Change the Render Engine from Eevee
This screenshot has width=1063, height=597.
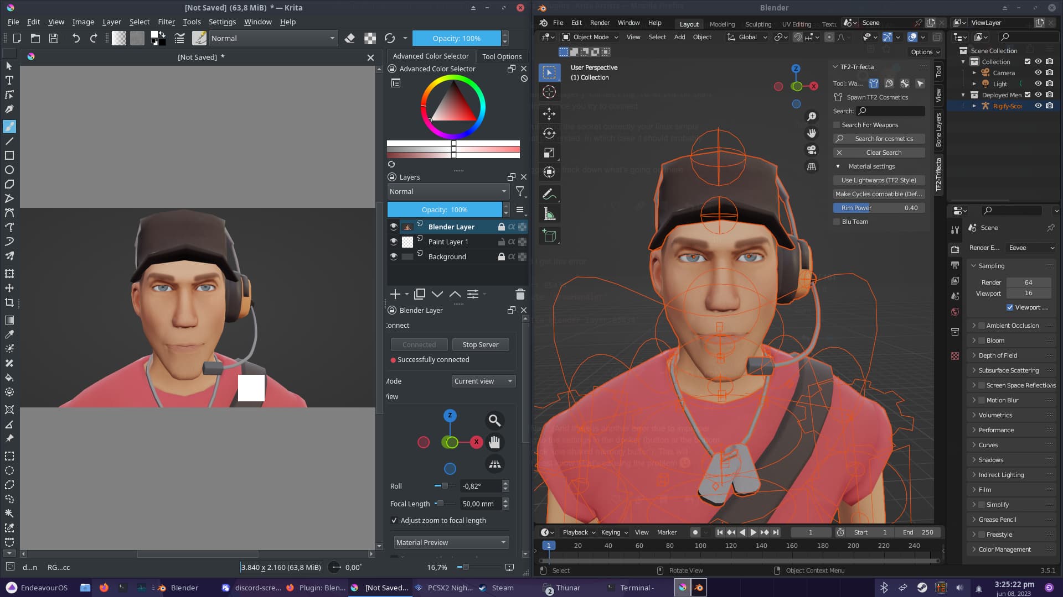1030,248
